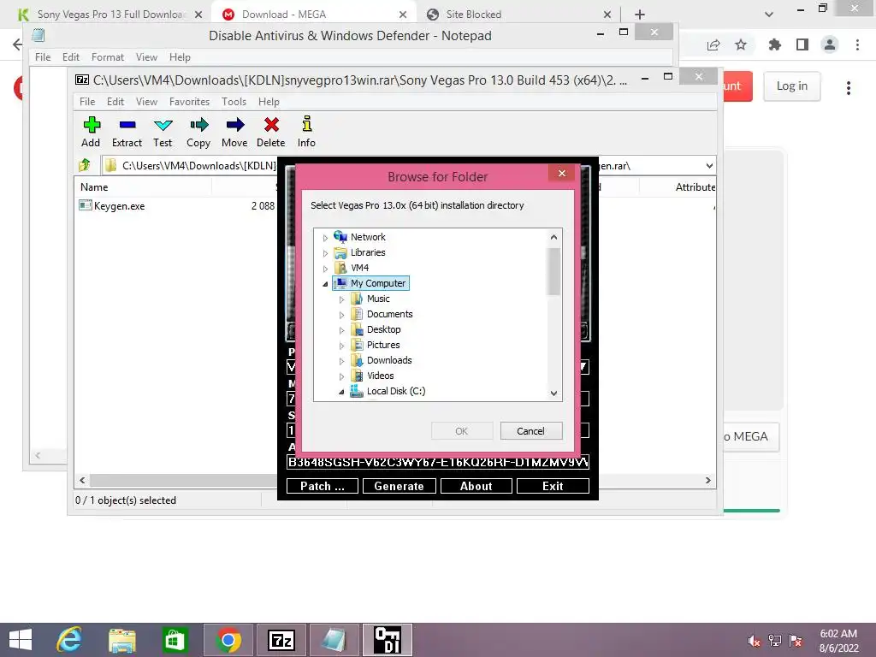Click Cancel in Browse for Folder

click(x=530, y=431)
